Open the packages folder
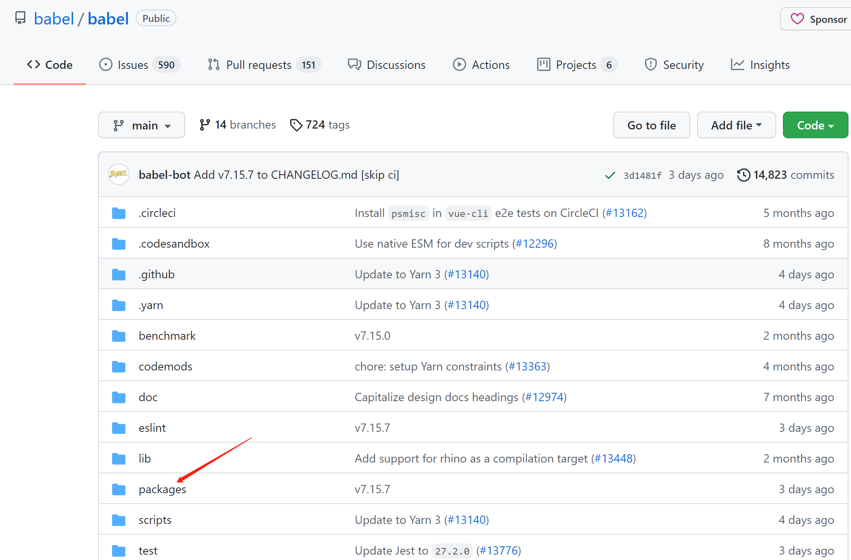 pos(162,489)
